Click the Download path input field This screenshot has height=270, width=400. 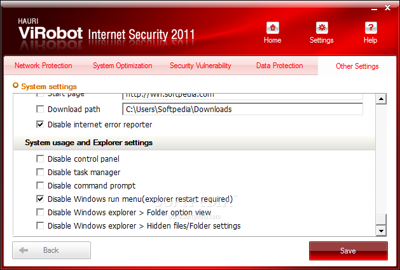[242, 110]
